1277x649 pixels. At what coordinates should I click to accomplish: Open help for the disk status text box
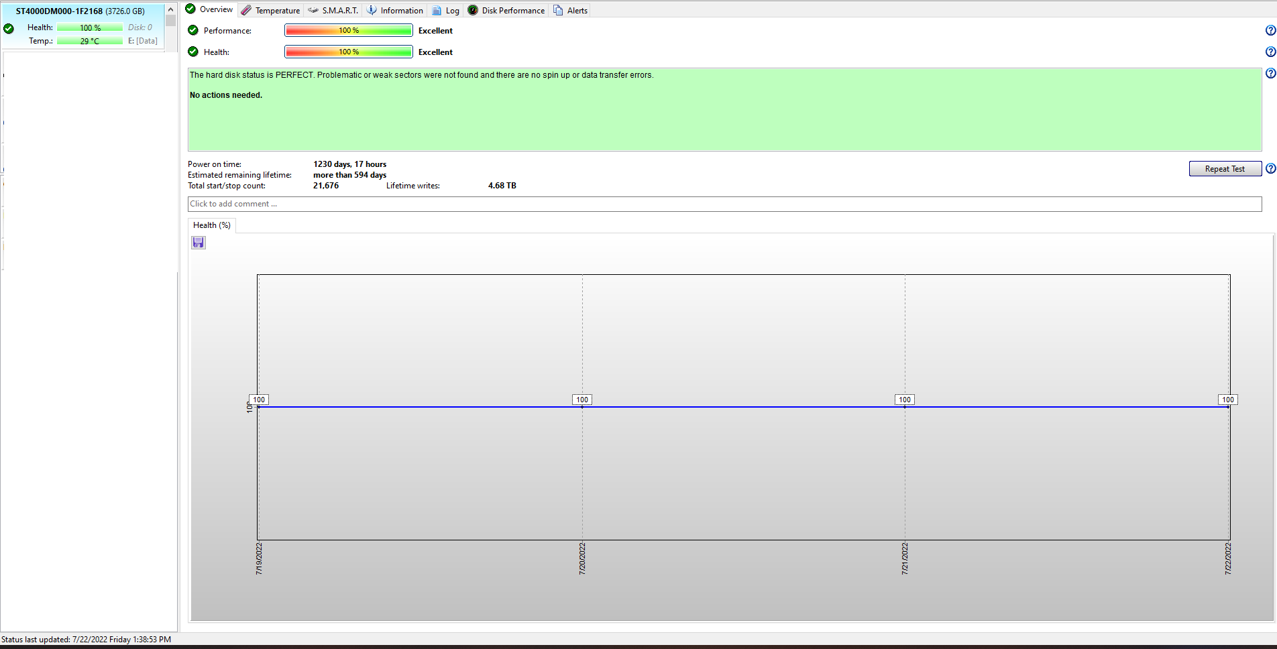pyautogui.click(x=1270, y=73)
